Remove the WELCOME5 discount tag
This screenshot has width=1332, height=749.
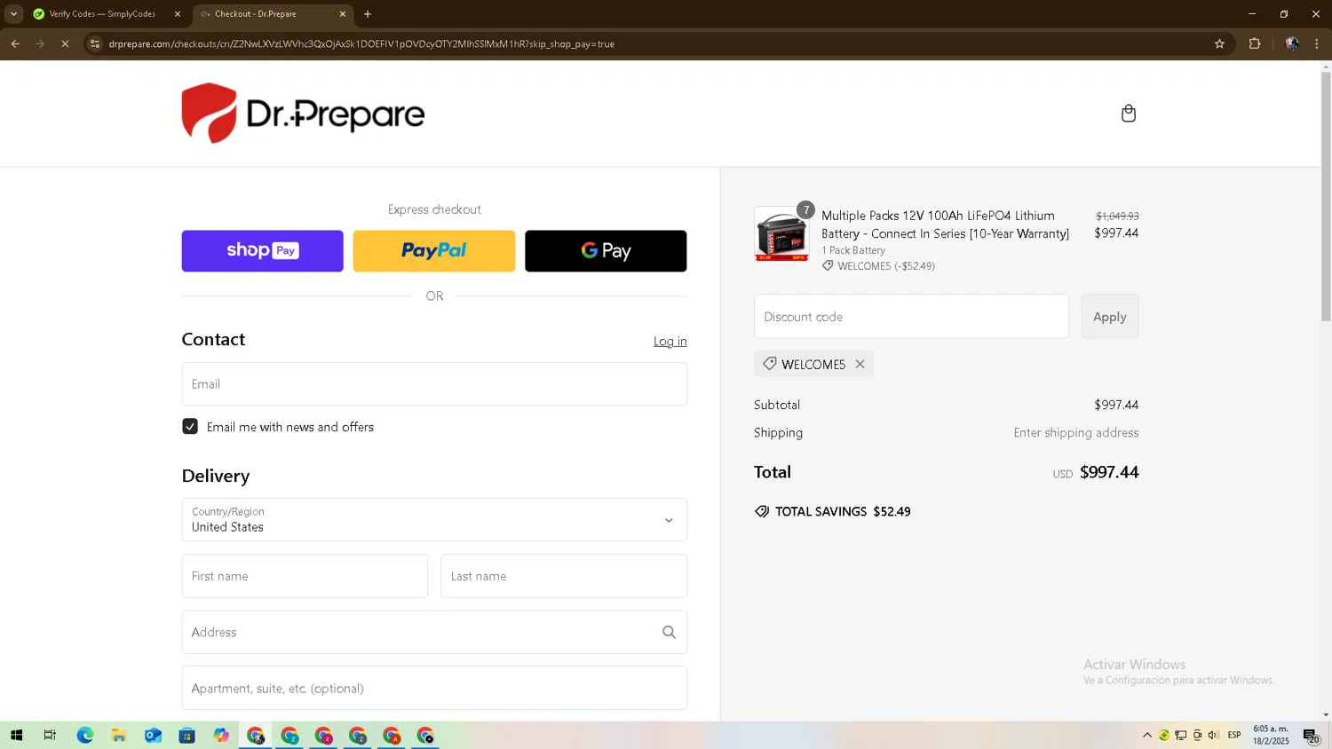860,364
